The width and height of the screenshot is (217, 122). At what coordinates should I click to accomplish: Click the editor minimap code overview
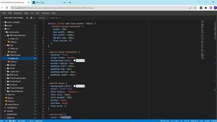203,40
